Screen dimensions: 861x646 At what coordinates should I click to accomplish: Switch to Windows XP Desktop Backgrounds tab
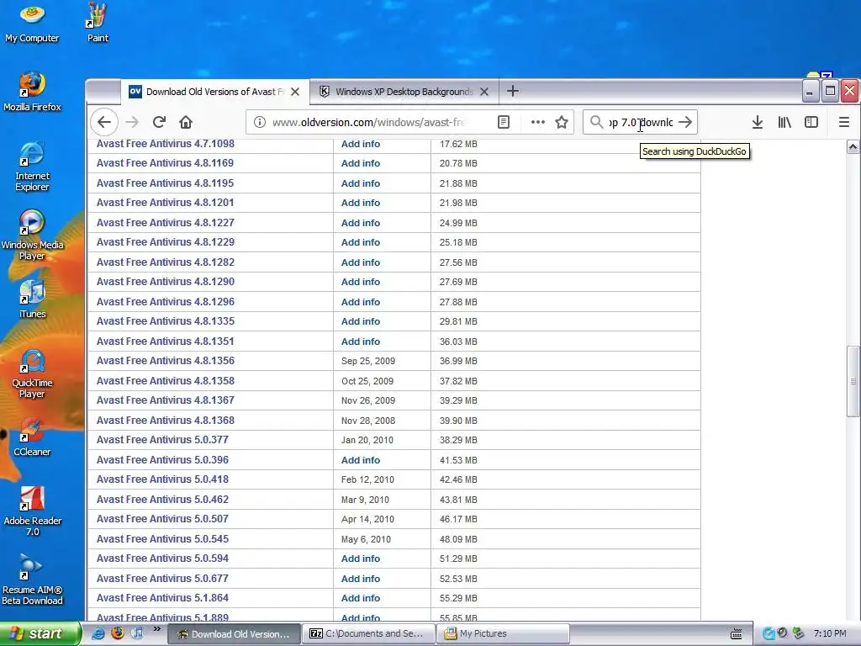(404, 92)
